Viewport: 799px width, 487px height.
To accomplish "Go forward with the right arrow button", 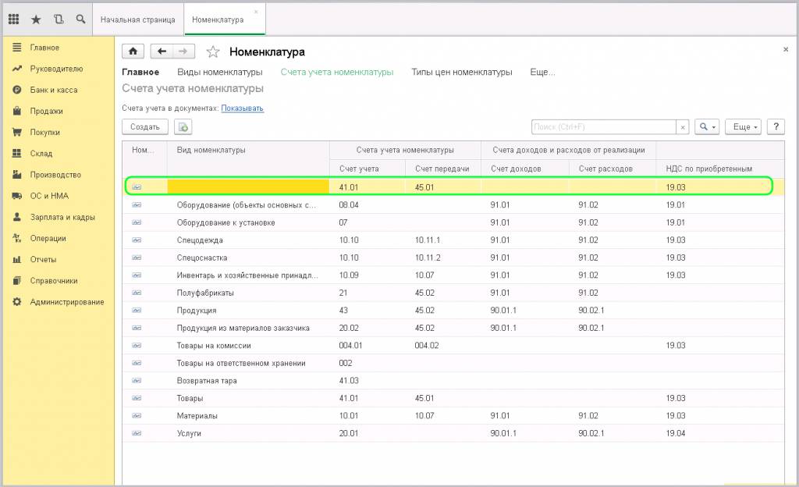I will point(183,52).
